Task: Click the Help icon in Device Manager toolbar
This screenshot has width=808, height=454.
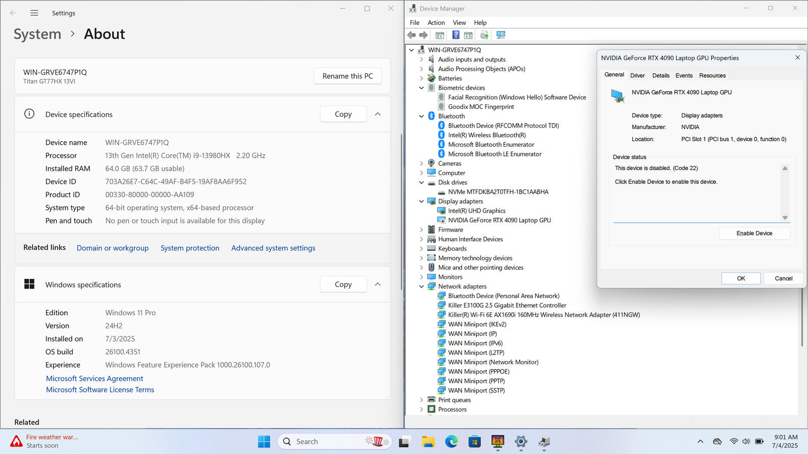Action: [x=456, y=35]
